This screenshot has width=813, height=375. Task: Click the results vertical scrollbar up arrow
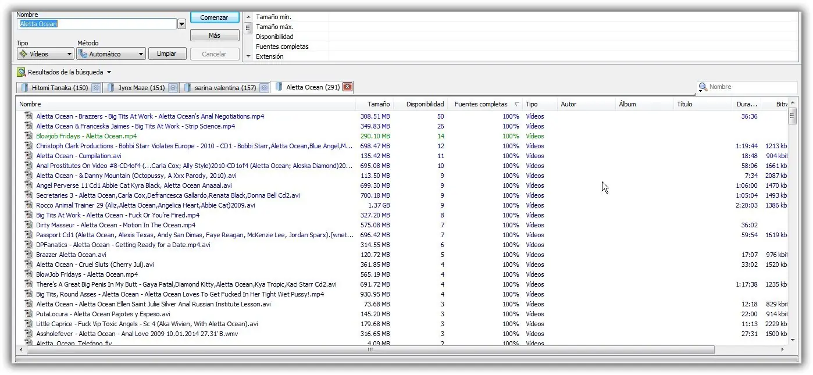click(792, 104)
